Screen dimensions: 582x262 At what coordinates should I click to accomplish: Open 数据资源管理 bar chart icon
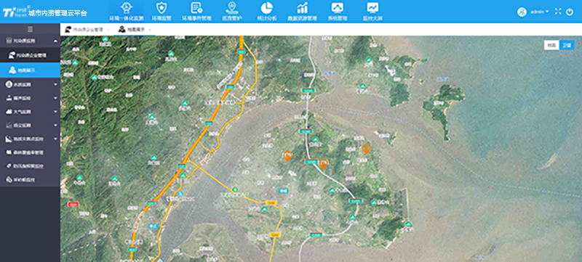(x=302, y=8)
